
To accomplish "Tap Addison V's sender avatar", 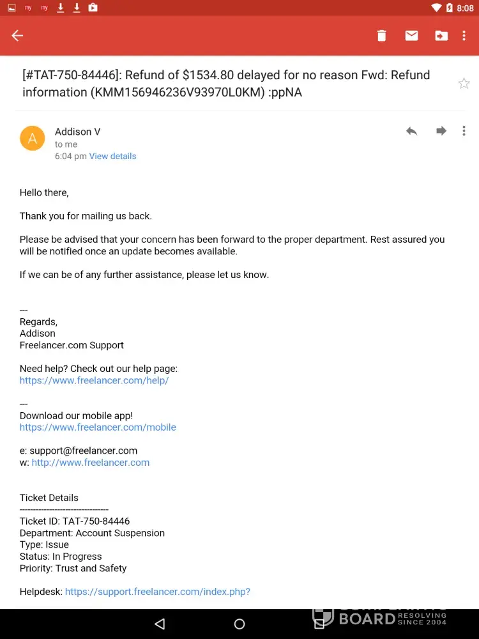I will (33, 138).
